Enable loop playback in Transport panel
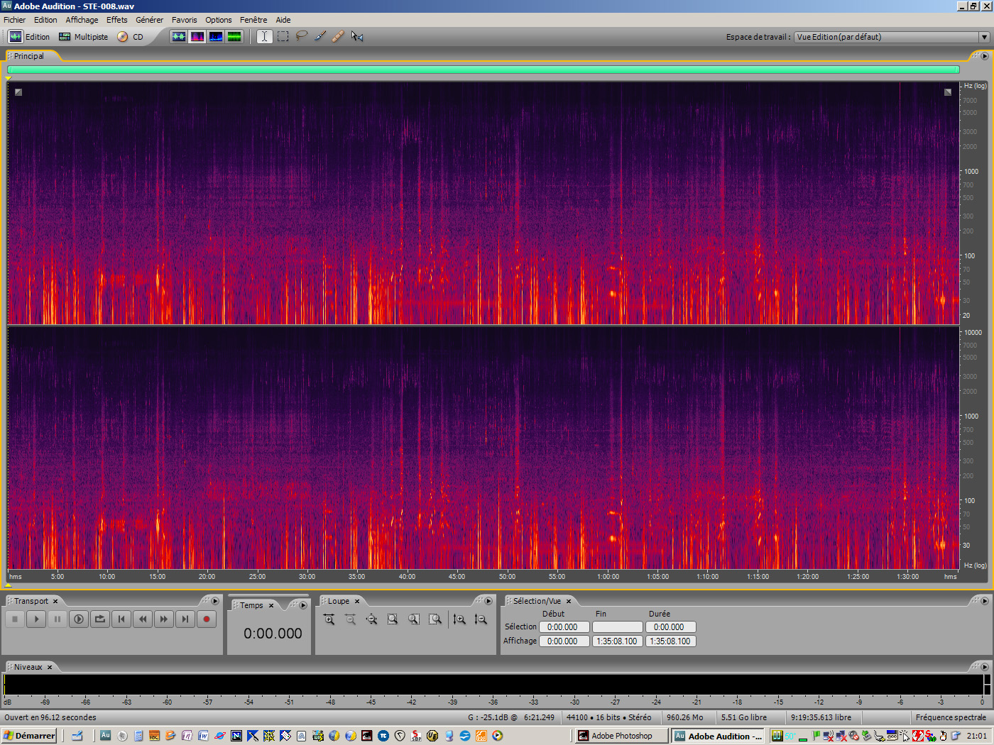Image resolution: width=994 pixels, height=745 pixels. tap(100, 619)
